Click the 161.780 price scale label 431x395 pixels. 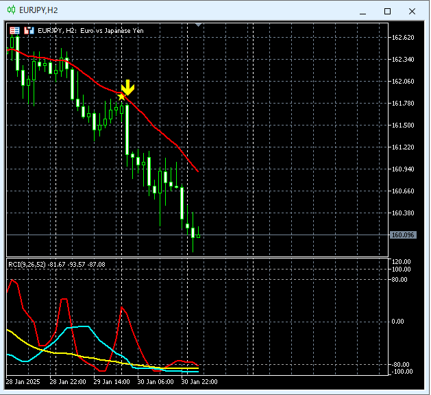coord(403,104)
